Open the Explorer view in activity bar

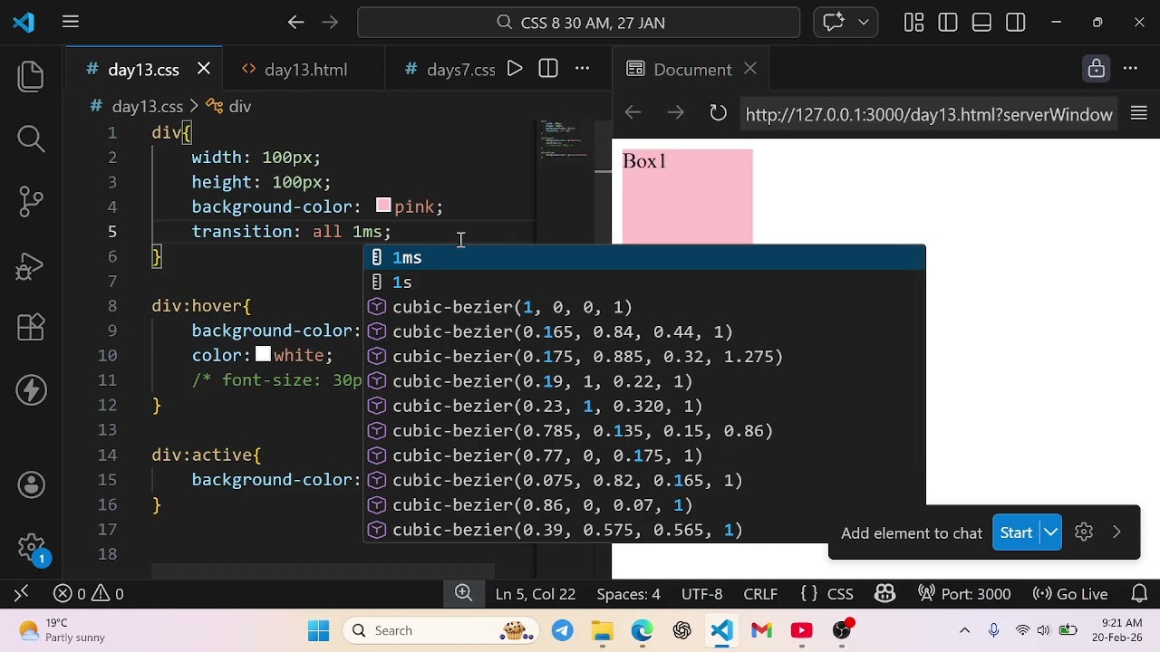(31, 76)
